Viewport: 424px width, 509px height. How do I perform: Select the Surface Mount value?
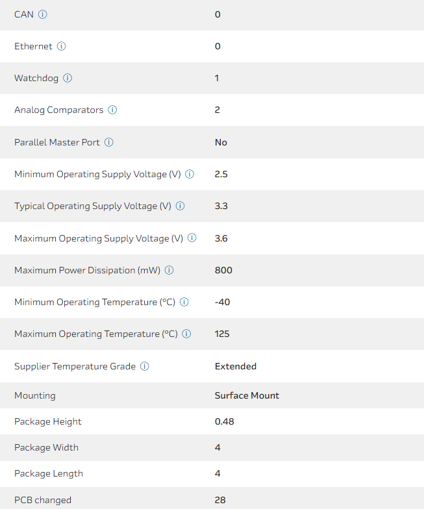tap(247, 395)
